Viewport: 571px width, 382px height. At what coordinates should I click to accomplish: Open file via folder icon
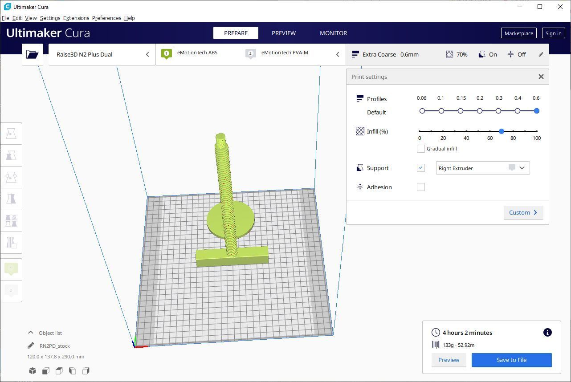pos(32,54)
